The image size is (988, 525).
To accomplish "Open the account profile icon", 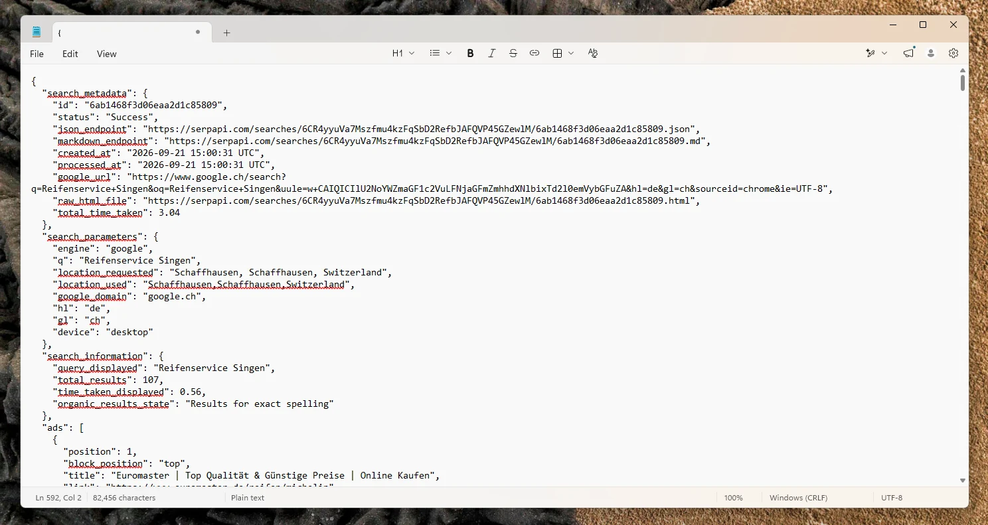I will click(931, 53).
